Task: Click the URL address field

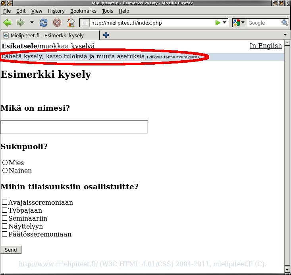Action: [x=152, y=23]
